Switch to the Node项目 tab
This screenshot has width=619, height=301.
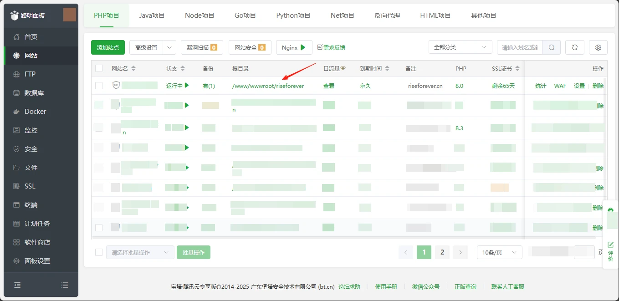coord(200,15)
